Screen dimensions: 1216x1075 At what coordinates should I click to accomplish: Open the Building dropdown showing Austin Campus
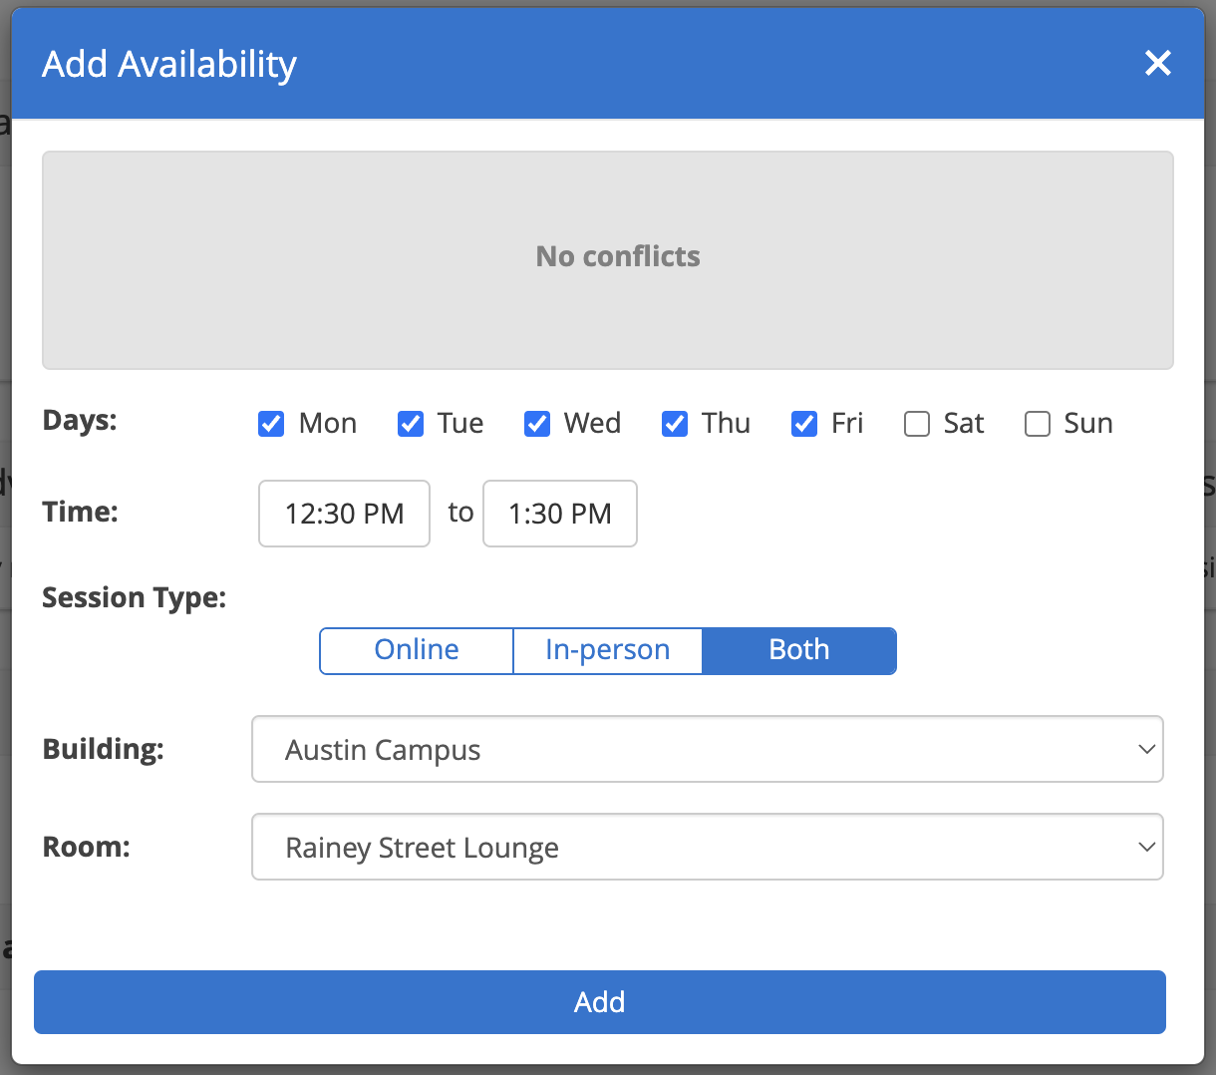pyautogui.click(x=708, y=749)
